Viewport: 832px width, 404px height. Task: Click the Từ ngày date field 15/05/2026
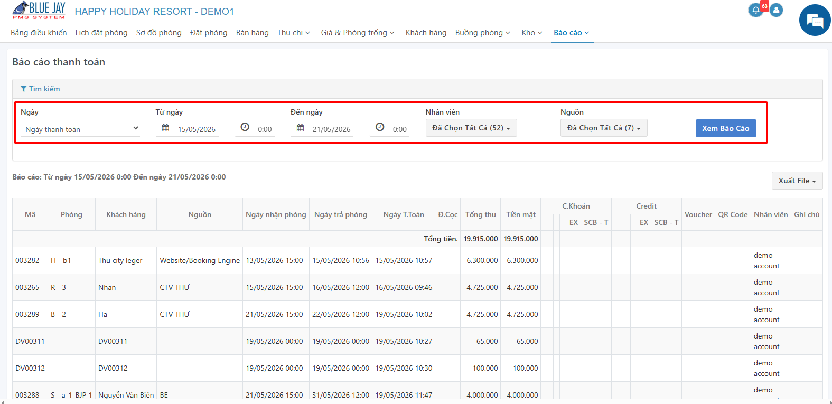[x=197, y=129]
